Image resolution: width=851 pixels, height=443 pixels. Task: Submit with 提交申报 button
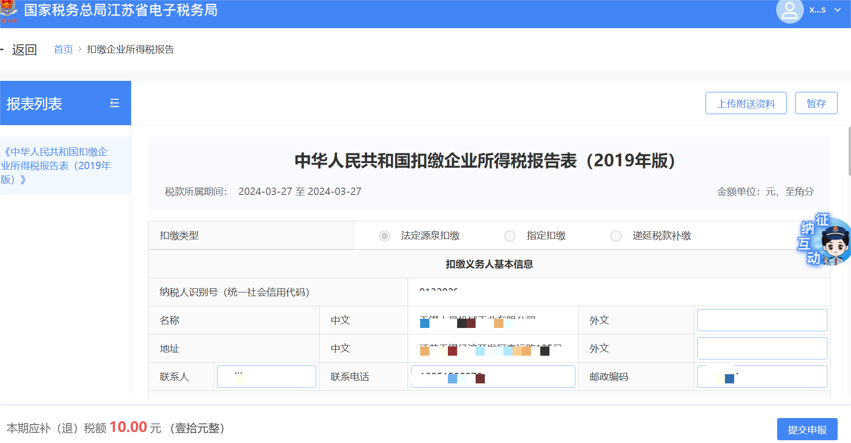pyautogui.click(x=807, y=430)
